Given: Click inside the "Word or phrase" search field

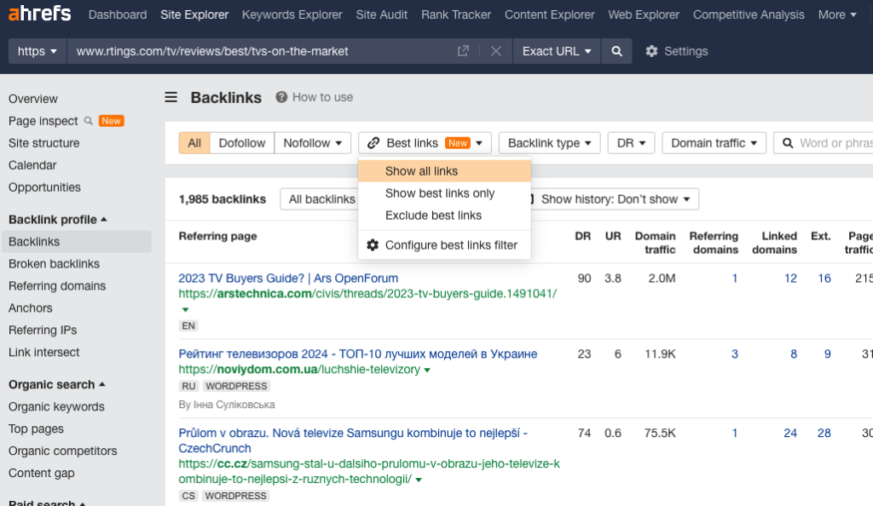Looking at the screenshot, I should (x=831, y=143).
